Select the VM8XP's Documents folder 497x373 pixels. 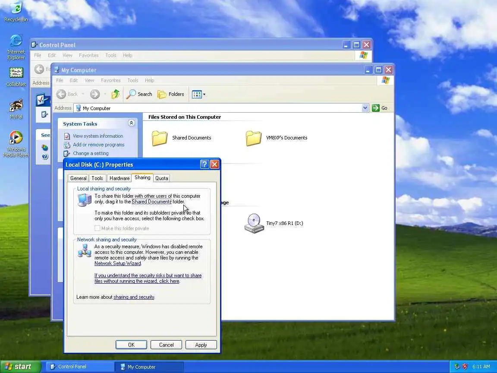point(277,138)
